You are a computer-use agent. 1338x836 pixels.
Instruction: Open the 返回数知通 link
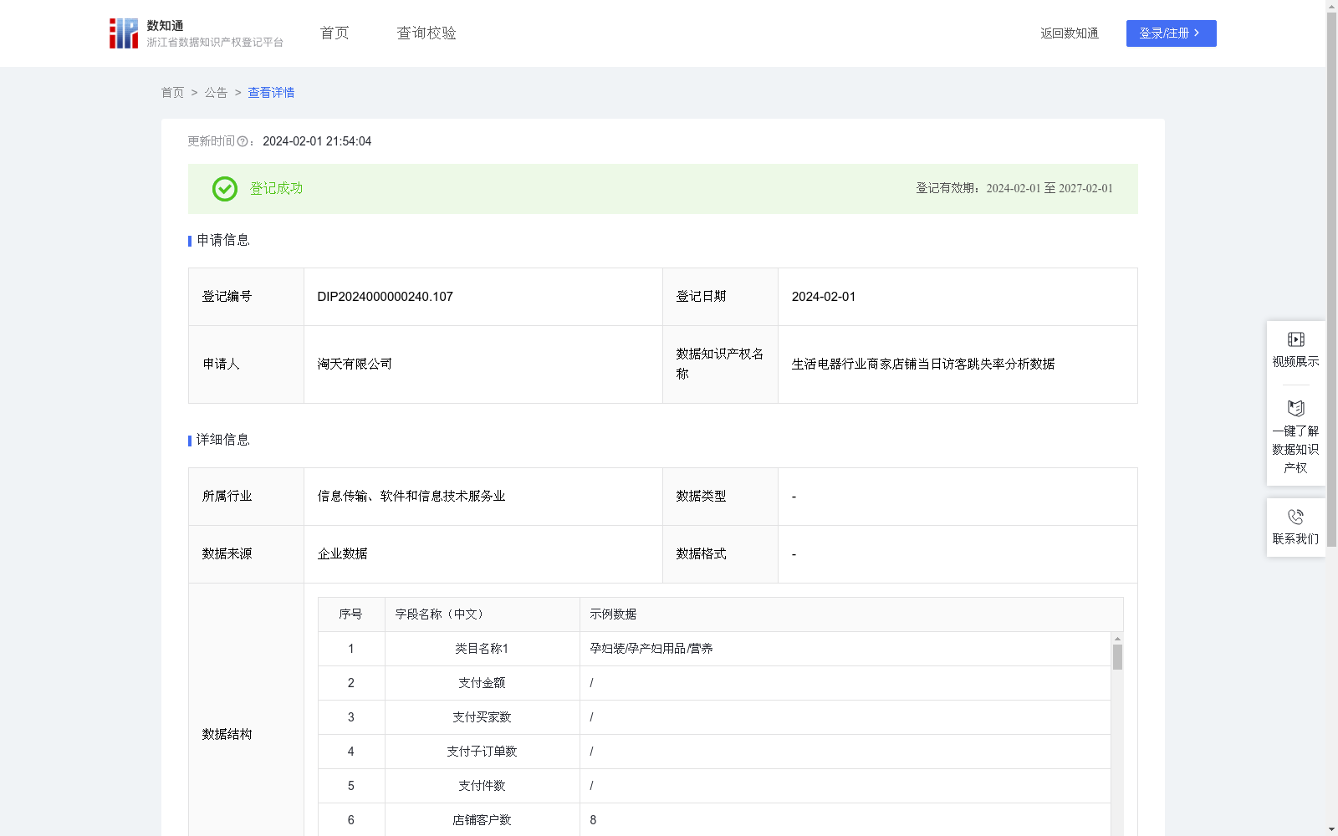tap(1069, 33)
